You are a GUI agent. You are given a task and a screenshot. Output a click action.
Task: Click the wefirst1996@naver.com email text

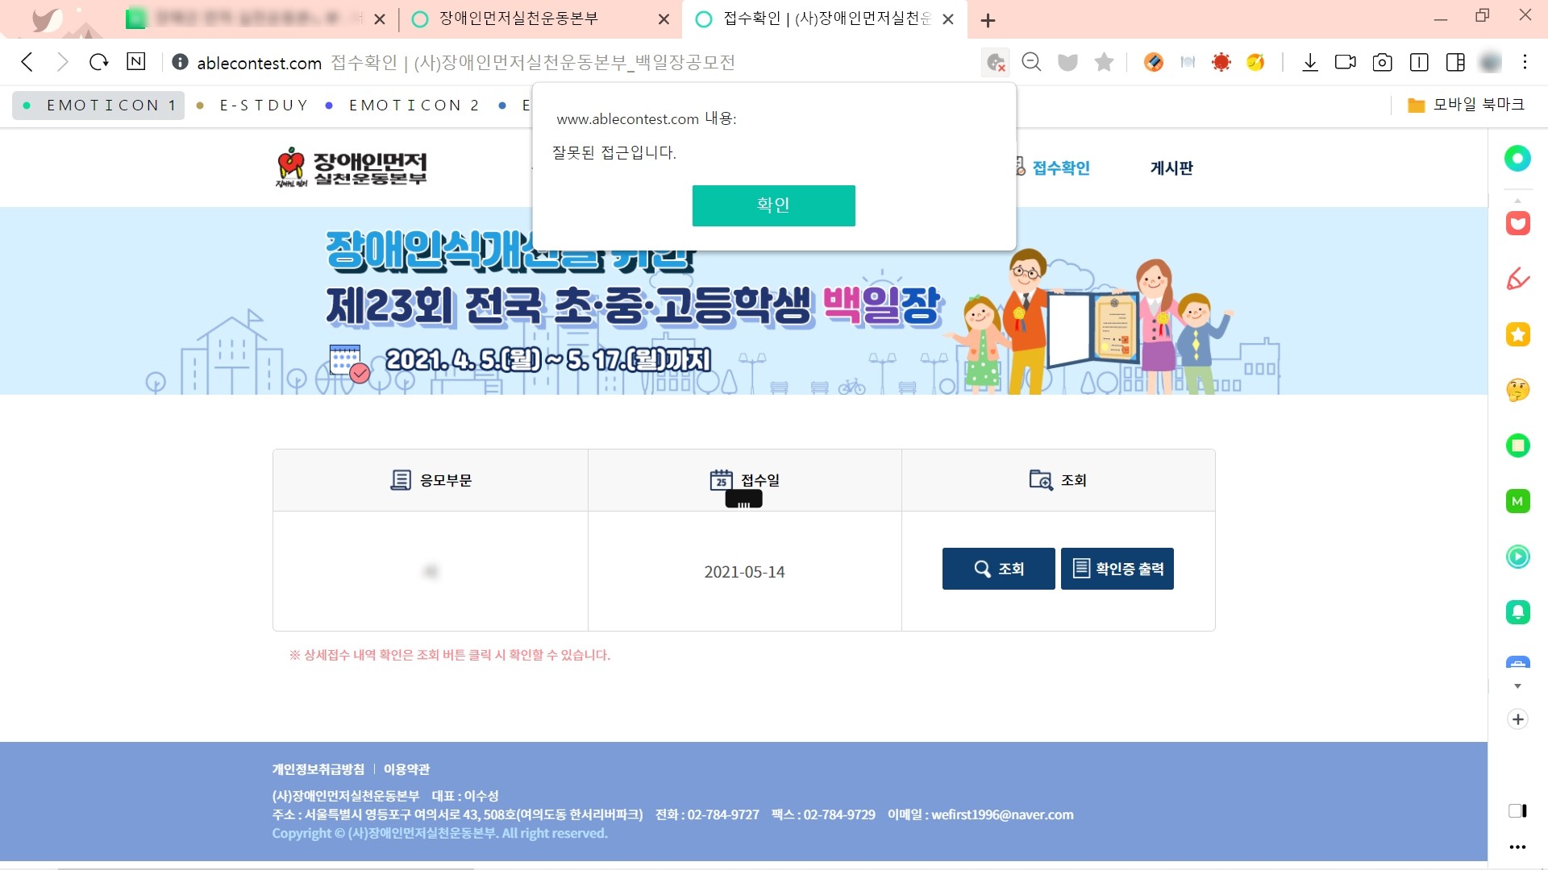1002,814
